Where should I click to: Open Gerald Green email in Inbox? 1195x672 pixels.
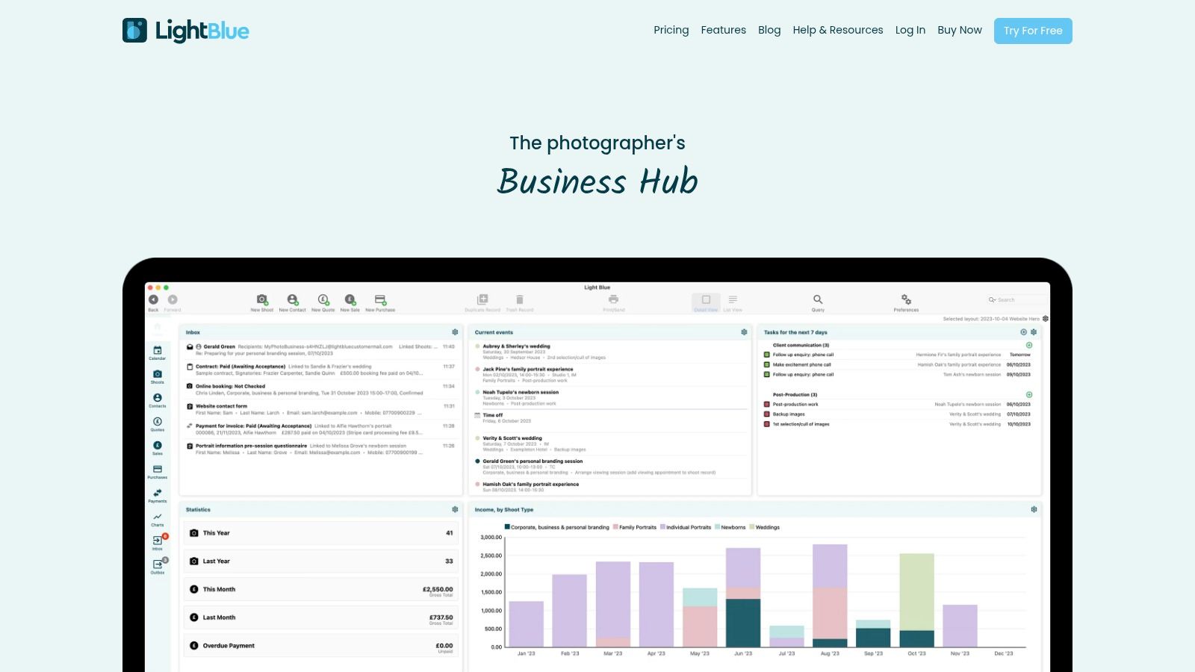[320, 349]
